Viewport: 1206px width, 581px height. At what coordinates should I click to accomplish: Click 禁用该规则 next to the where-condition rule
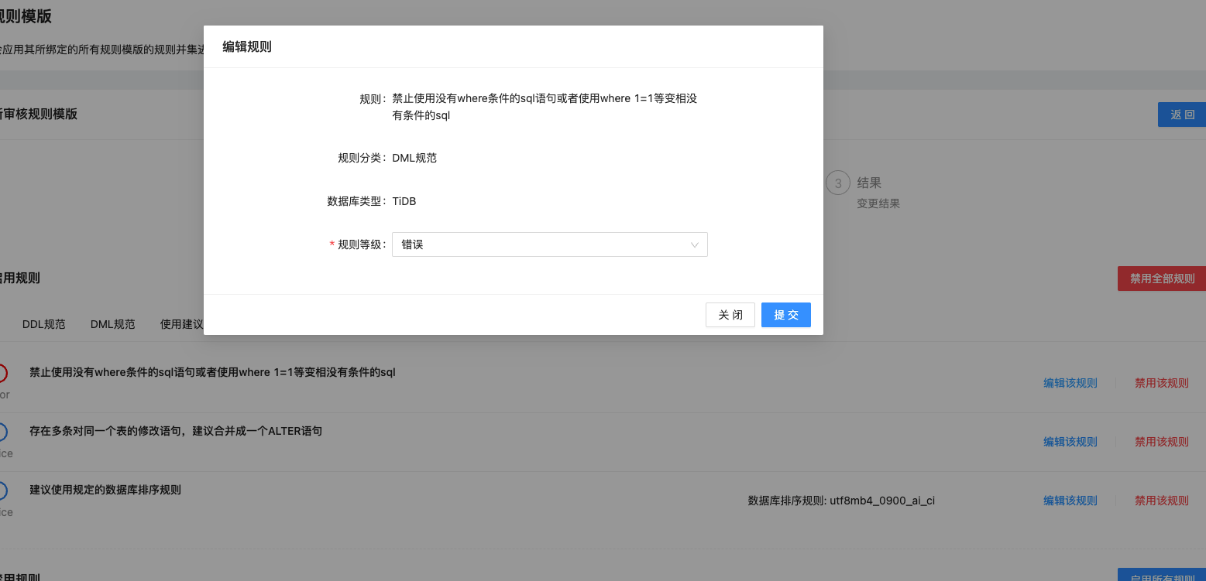[1161, 382]
